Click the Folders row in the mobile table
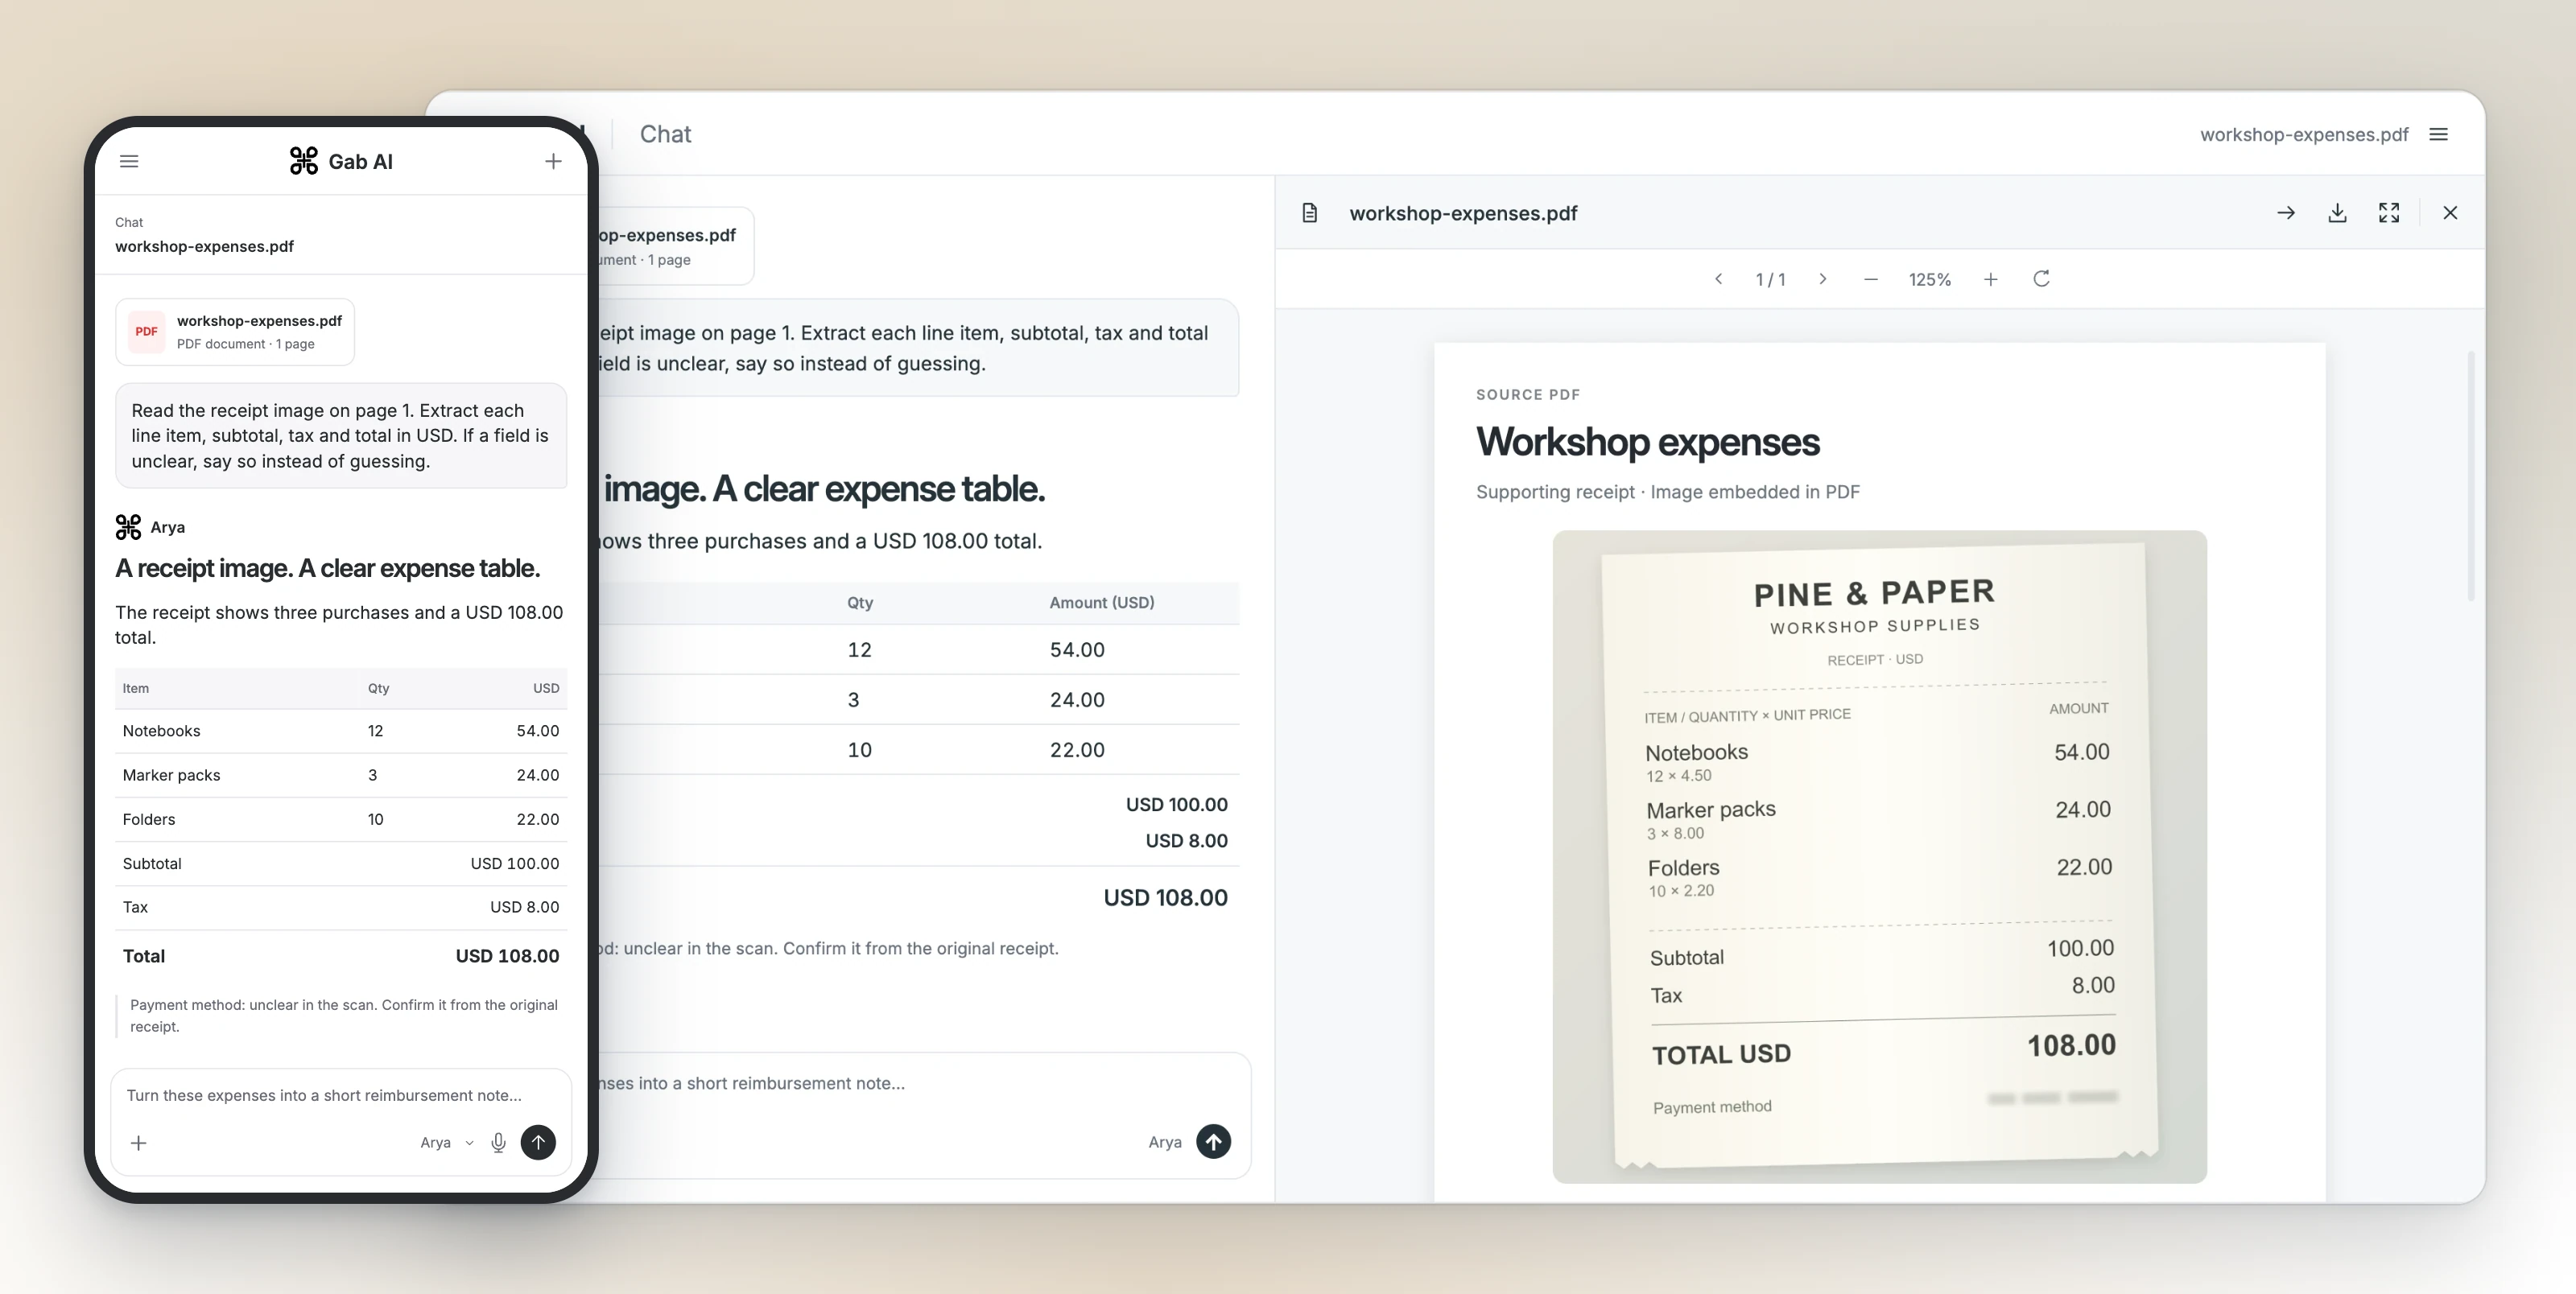The height and width of the screenshot is (1294, 2576). (x=341, y=819)
